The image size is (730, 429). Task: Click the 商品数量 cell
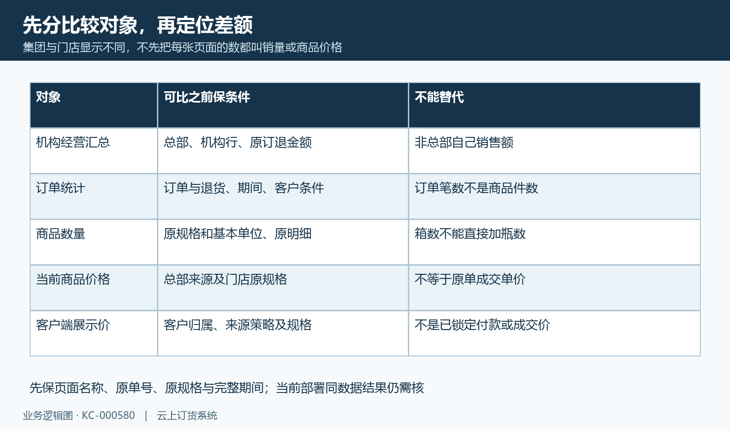tap(94, 242)
